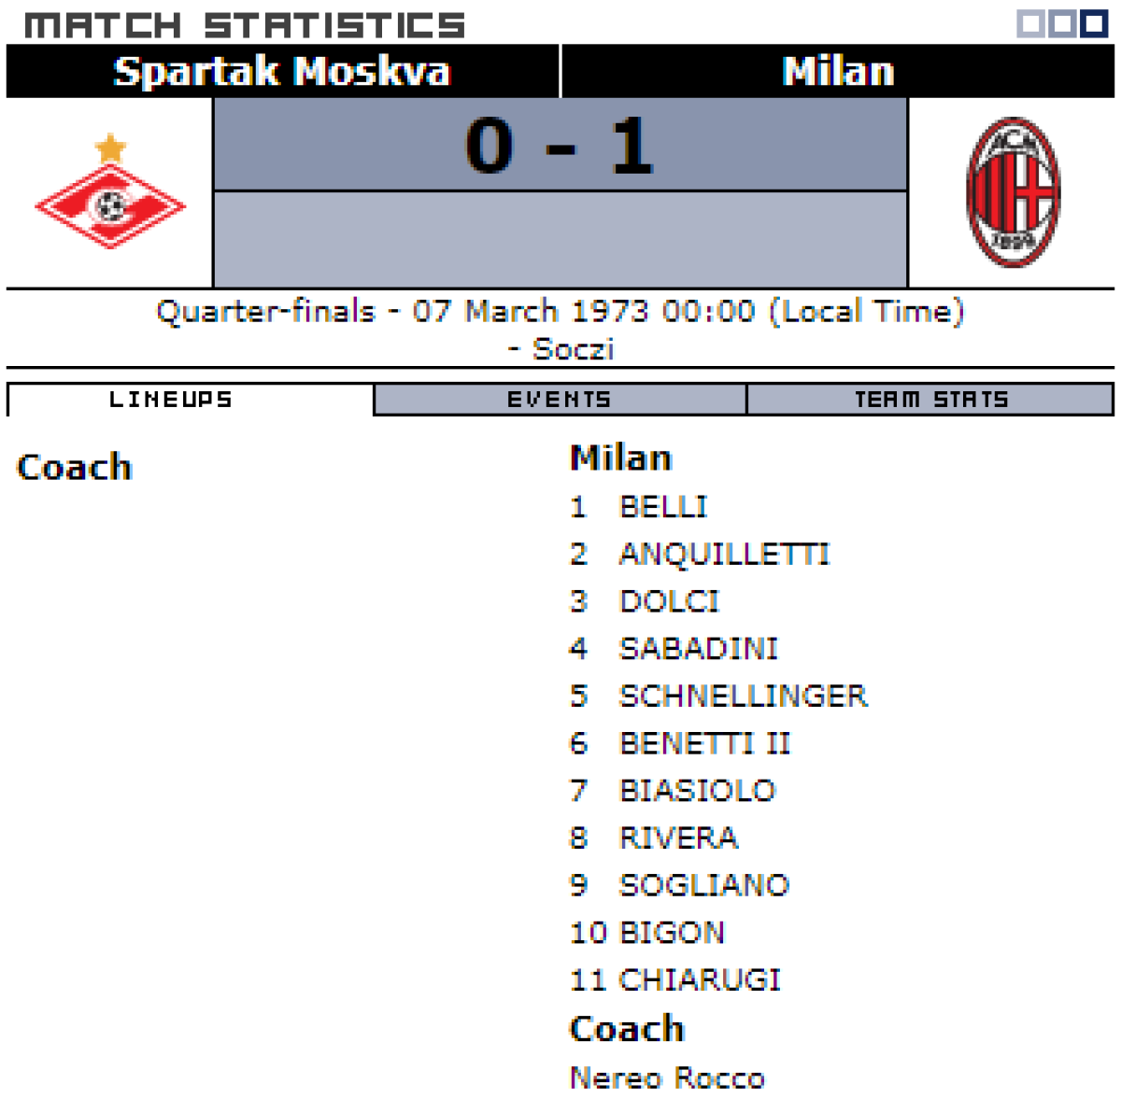The image size is (1121, 1098).
Task: Select the dark rightmost square icon
Action: click(1094, 23)
